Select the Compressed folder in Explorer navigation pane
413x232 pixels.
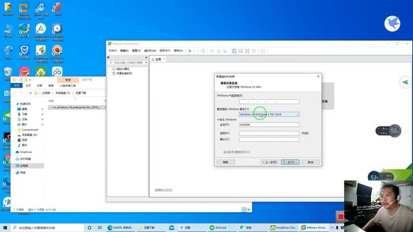(x=28, y=130)
